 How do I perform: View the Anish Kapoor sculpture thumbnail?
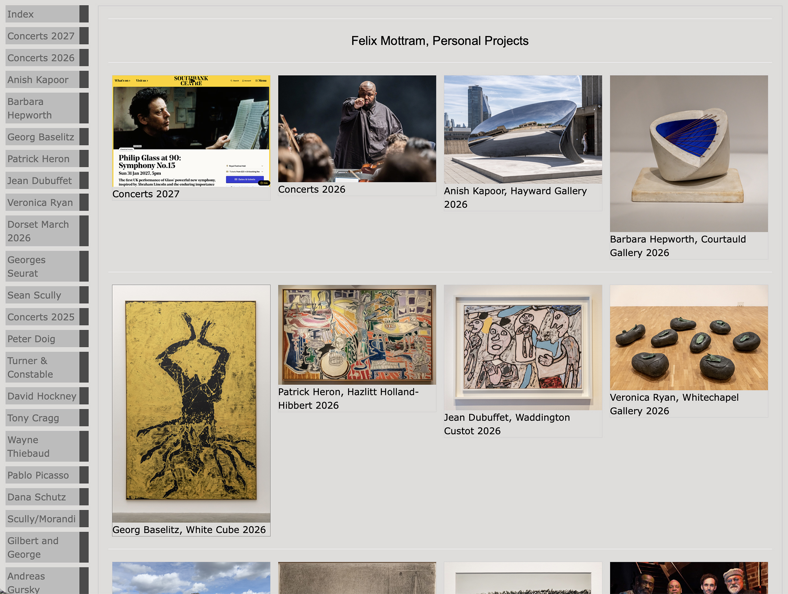[x=523, y=129]
